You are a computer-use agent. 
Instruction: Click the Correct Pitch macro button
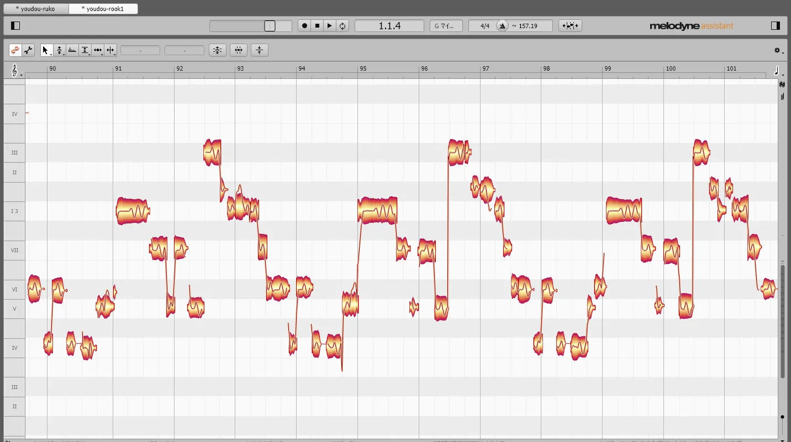pos(218,50)
